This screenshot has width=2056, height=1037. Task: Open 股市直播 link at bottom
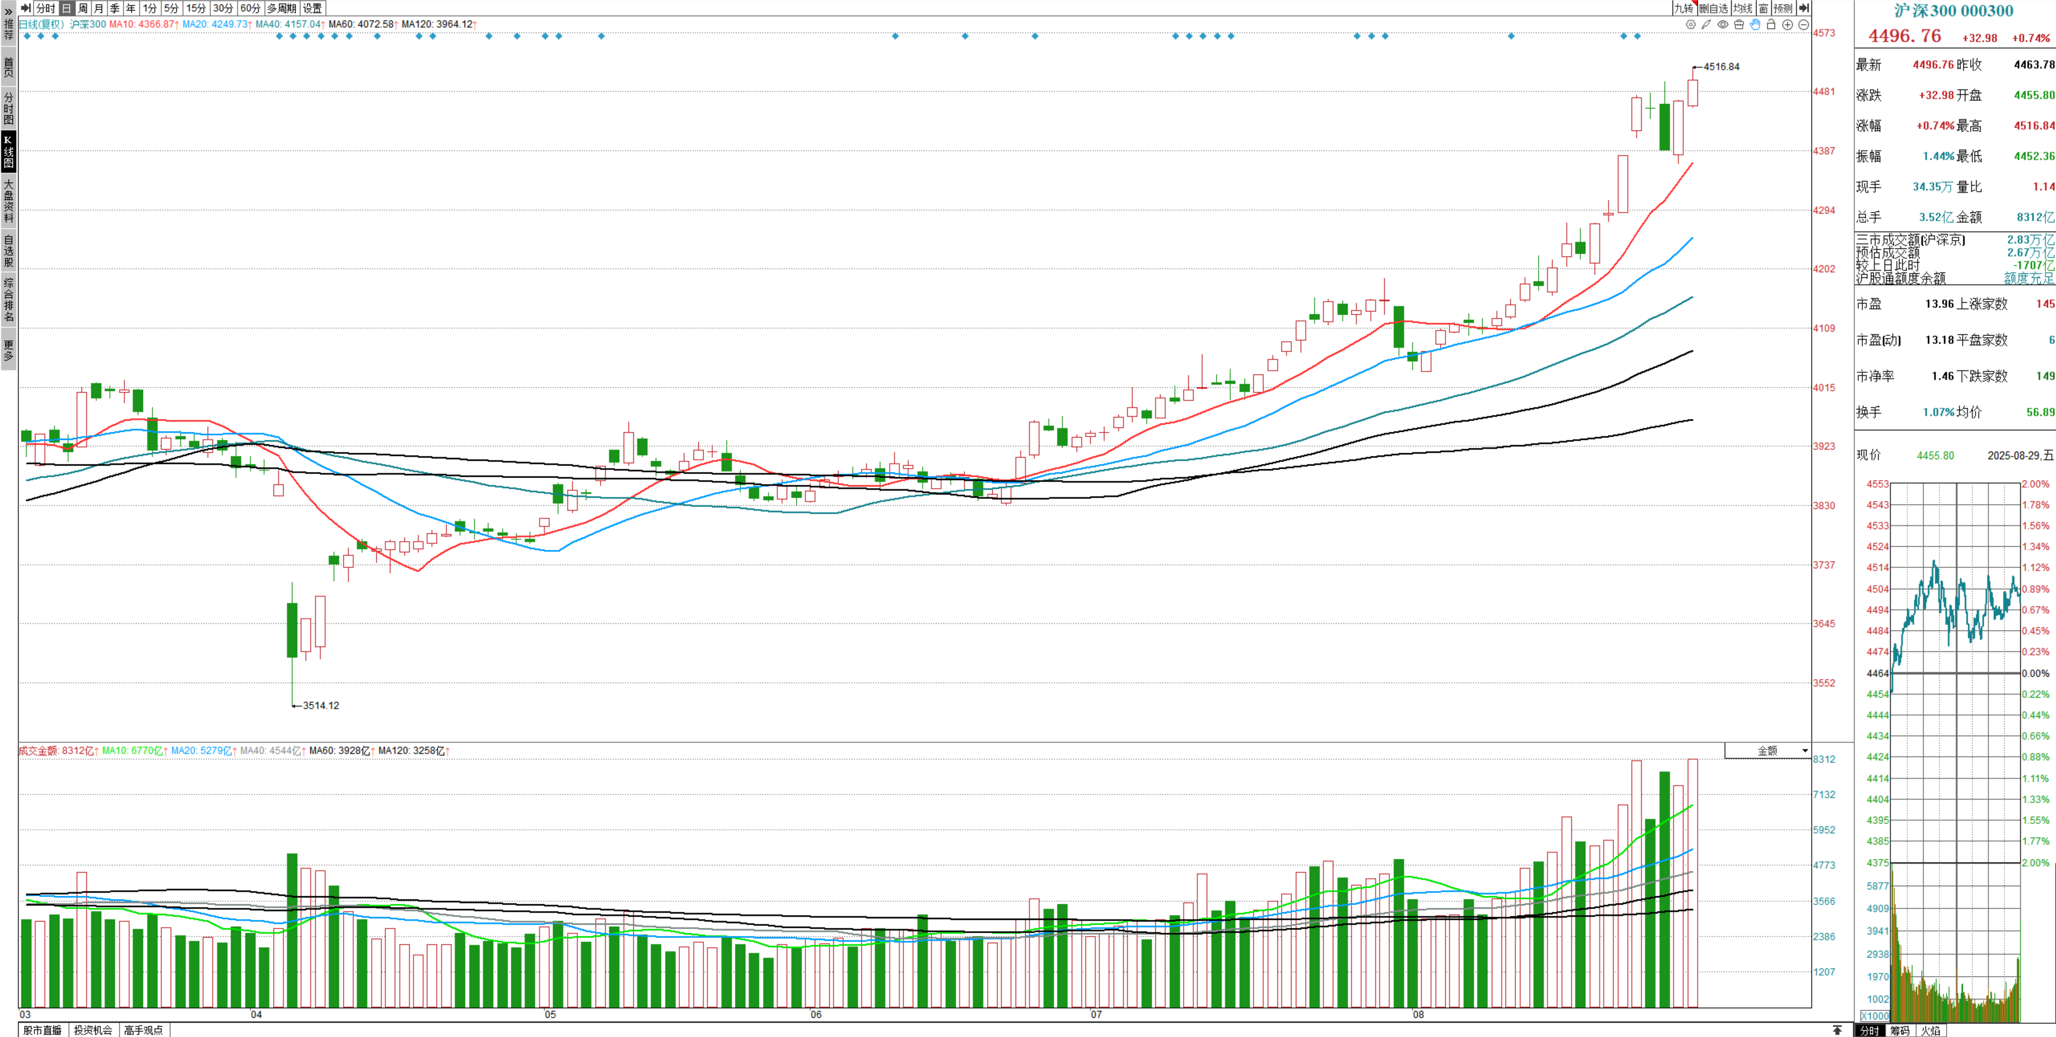click(x=42, y=1030)
